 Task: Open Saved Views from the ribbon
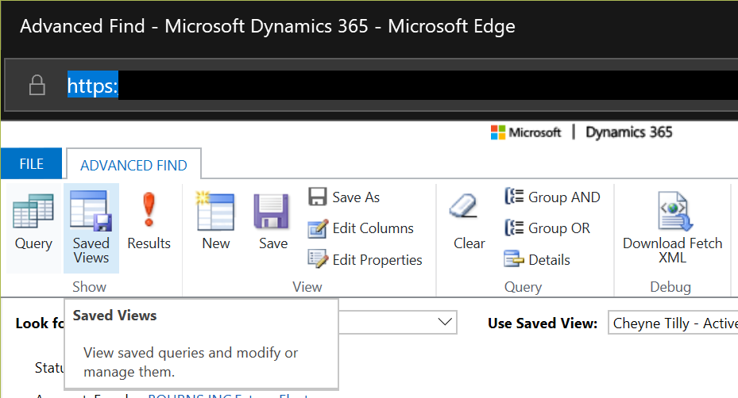[91, 228]
